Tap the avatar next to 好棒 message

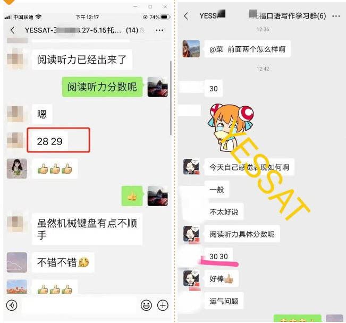(191, 279)
